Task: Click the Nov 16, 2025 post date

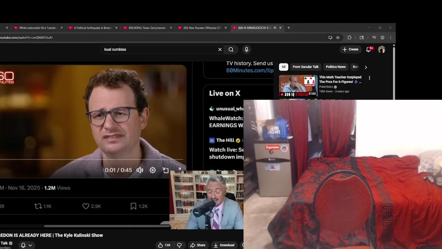Action: coord(24,188)
